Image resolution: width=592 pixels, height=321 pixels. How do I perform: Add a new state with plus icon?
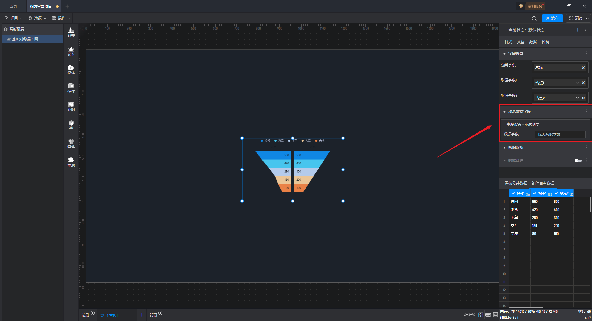pyautogui.click(x=578, y=30)
